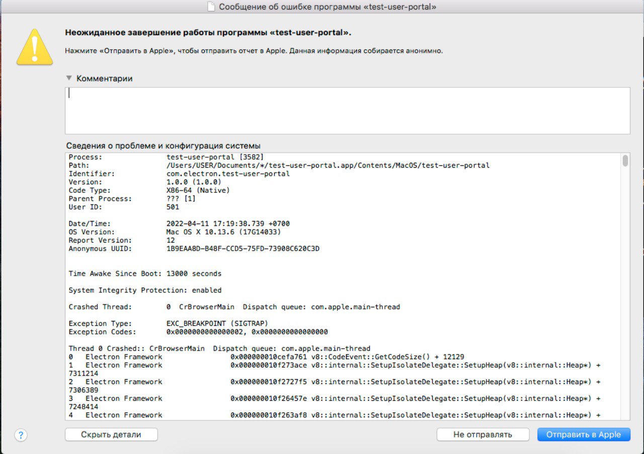Click the Date/Time value 2022-04-11 17:19:38.739
The width and height of the screenshot is (644, 454).
pos(228,223)
